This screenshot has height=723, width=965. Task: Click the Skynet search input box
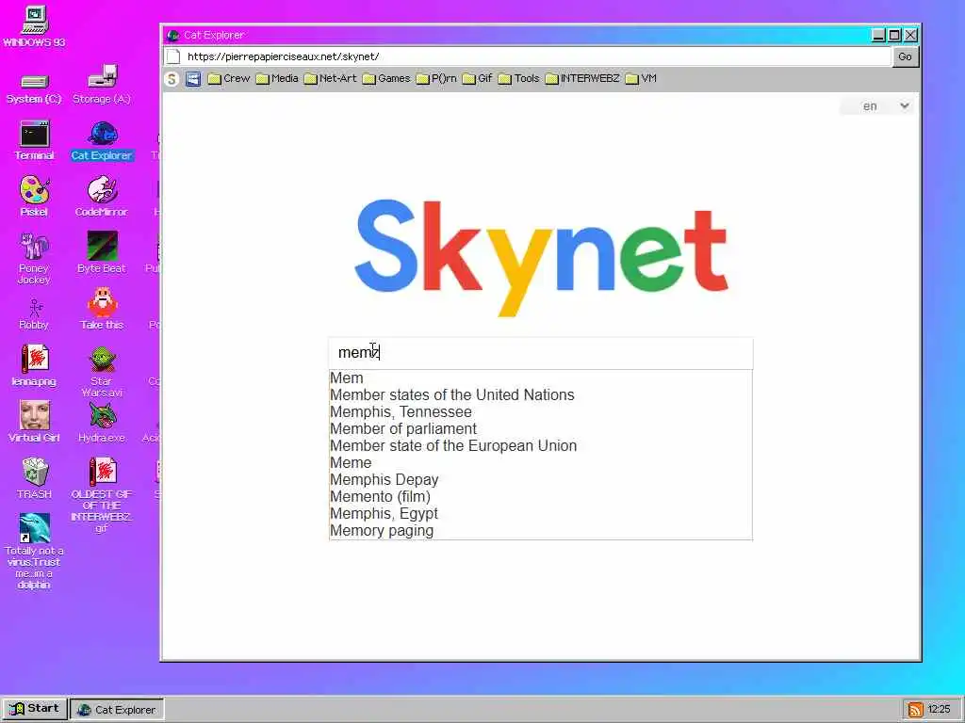tap(541, 353)
